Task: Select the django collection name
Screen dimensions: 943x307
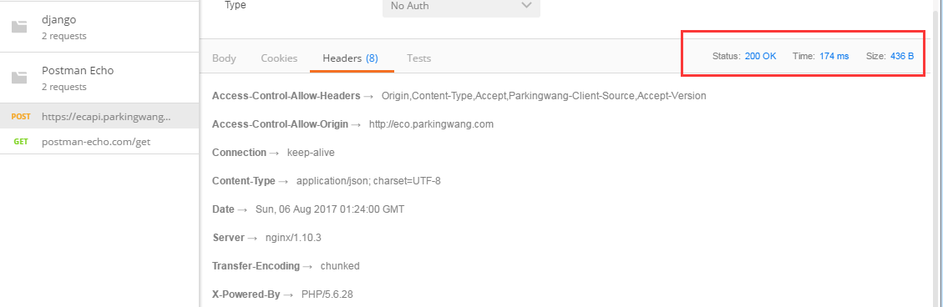Action: point(59,20)
